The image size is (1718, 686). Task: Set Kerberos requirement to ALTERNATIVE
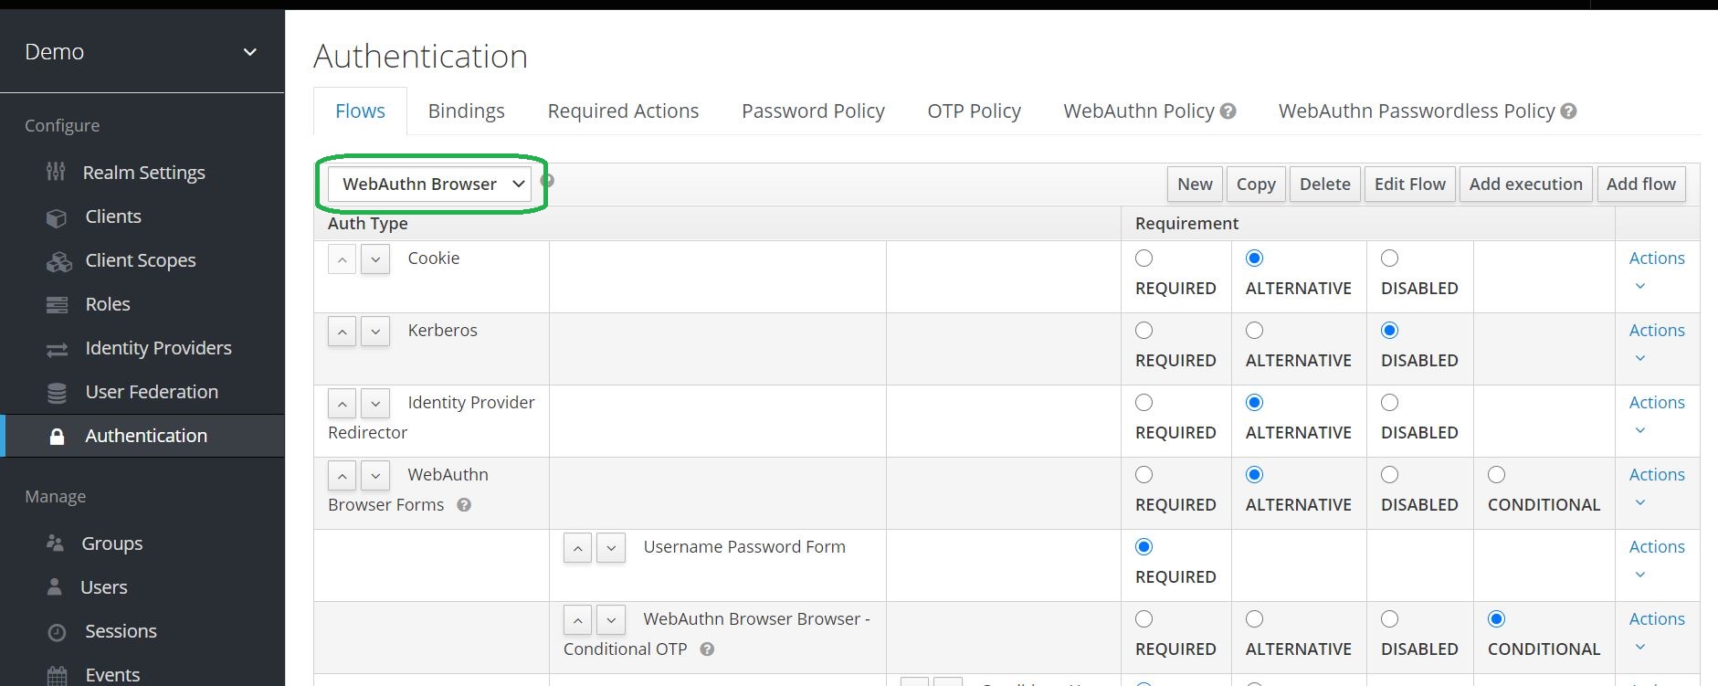pos(1255,331)
